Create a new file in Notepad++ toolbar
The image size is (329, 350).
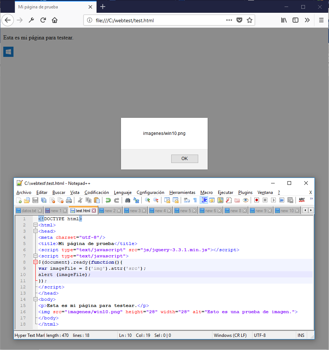coord(19,200)
